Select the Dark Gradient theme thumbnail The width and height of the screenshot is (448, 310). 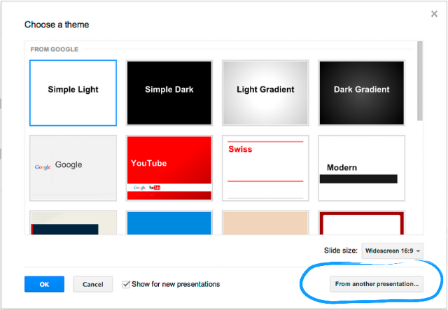(x=362, y=93)
